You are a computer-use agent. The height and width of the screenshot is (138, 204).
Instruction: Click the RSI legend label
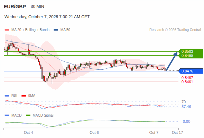pyautogui.click(x=14, y=96)
